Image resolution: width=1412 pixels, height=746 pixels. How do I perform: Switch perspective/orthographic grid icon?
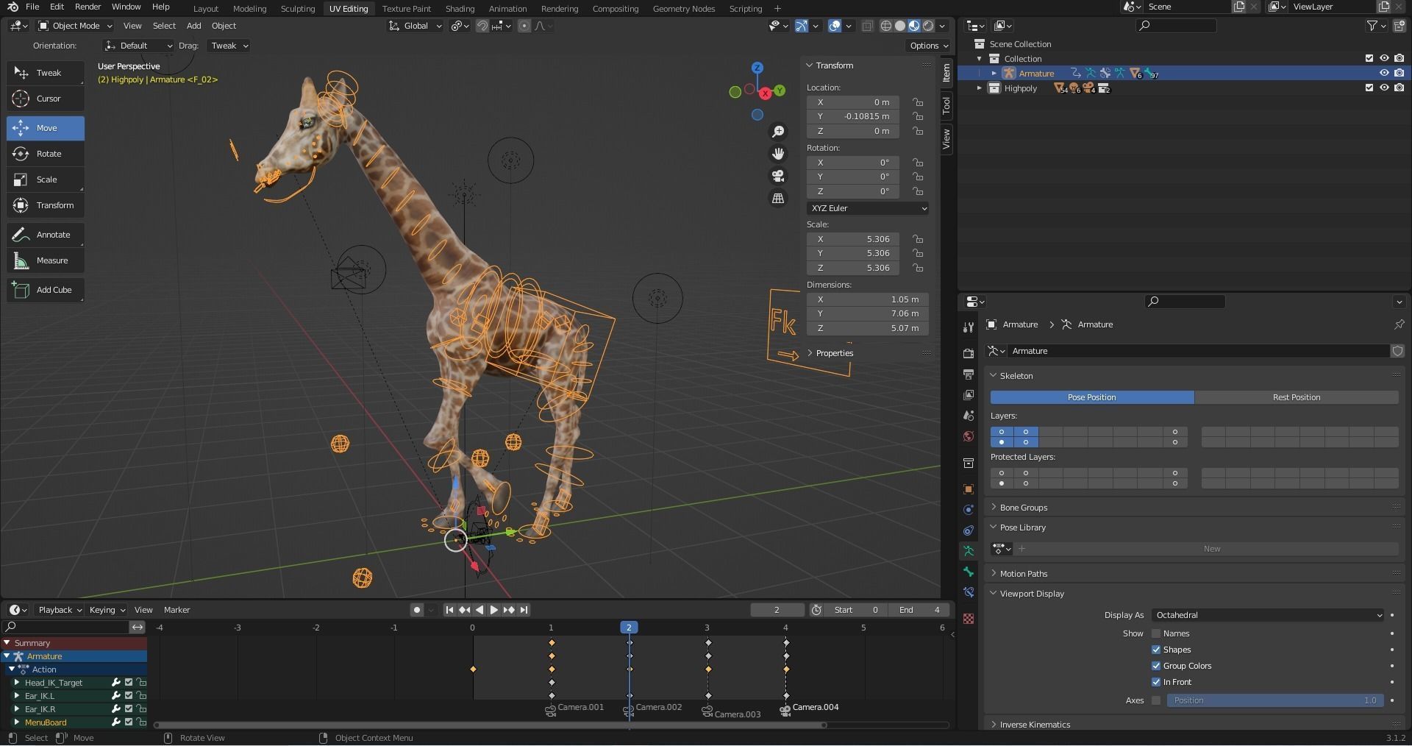778,198
